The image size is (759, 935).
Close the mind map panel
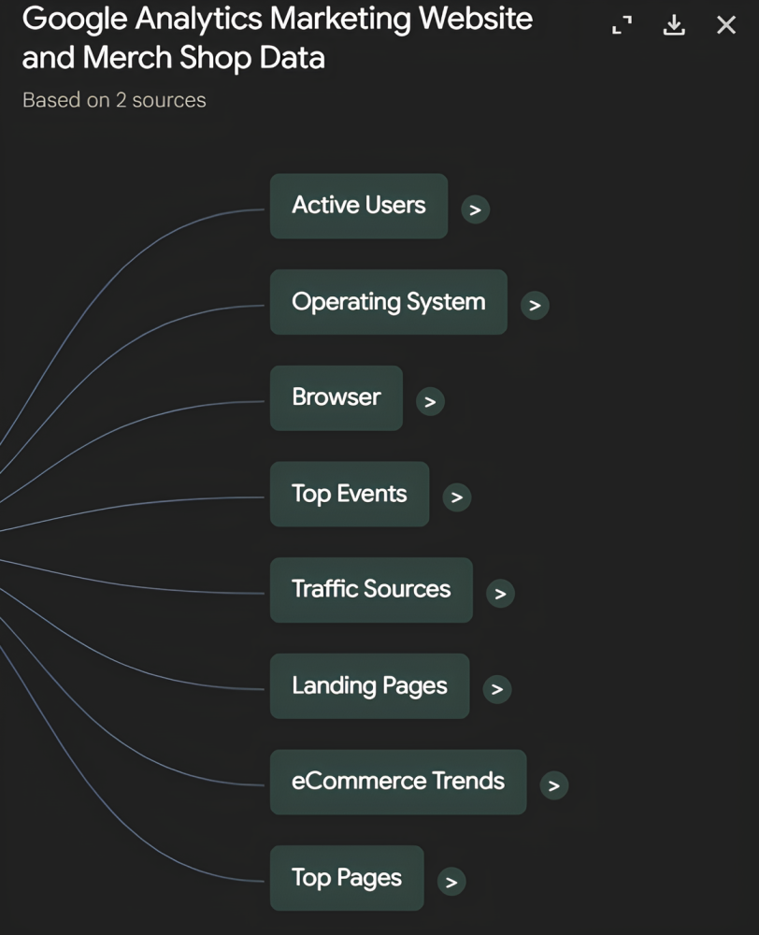[726, 25]
